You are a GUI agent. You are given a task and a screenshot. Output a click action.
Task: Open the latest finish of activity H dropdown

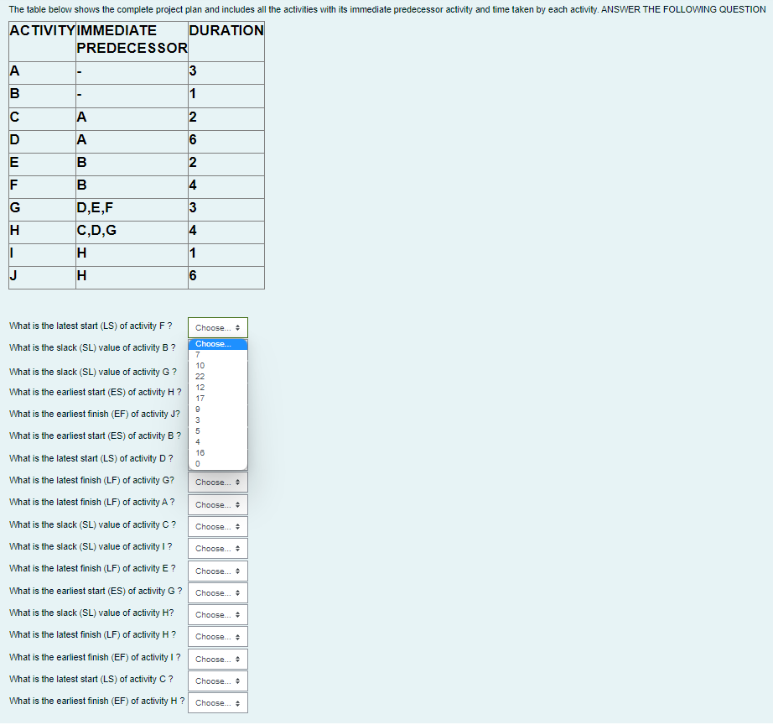click(x=217, y=636)
